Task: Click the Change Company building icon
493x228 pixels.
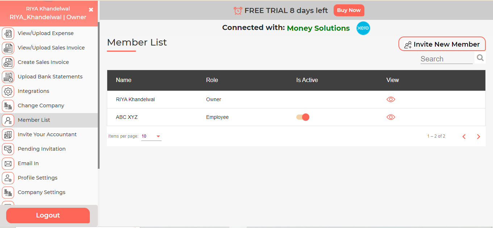Action: [8, 106]
